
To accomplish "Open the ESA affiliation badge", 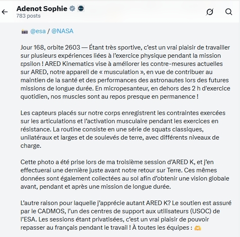I will (x=81, y=9).
